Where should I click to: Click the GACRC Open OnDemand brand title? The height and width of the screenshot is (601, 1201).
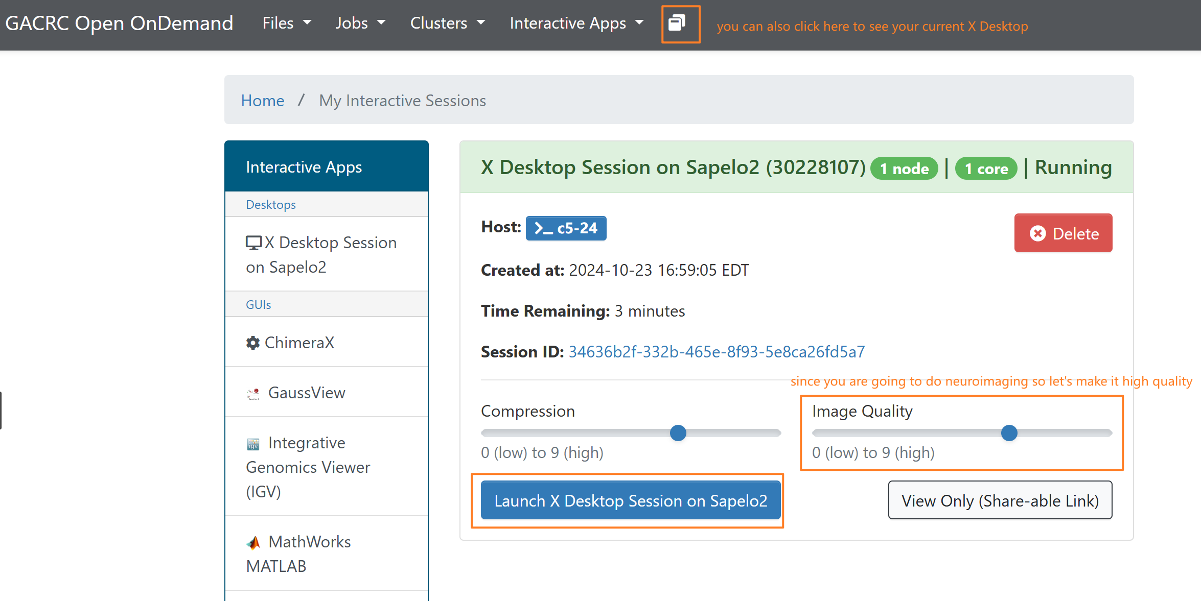click(119, 23)
